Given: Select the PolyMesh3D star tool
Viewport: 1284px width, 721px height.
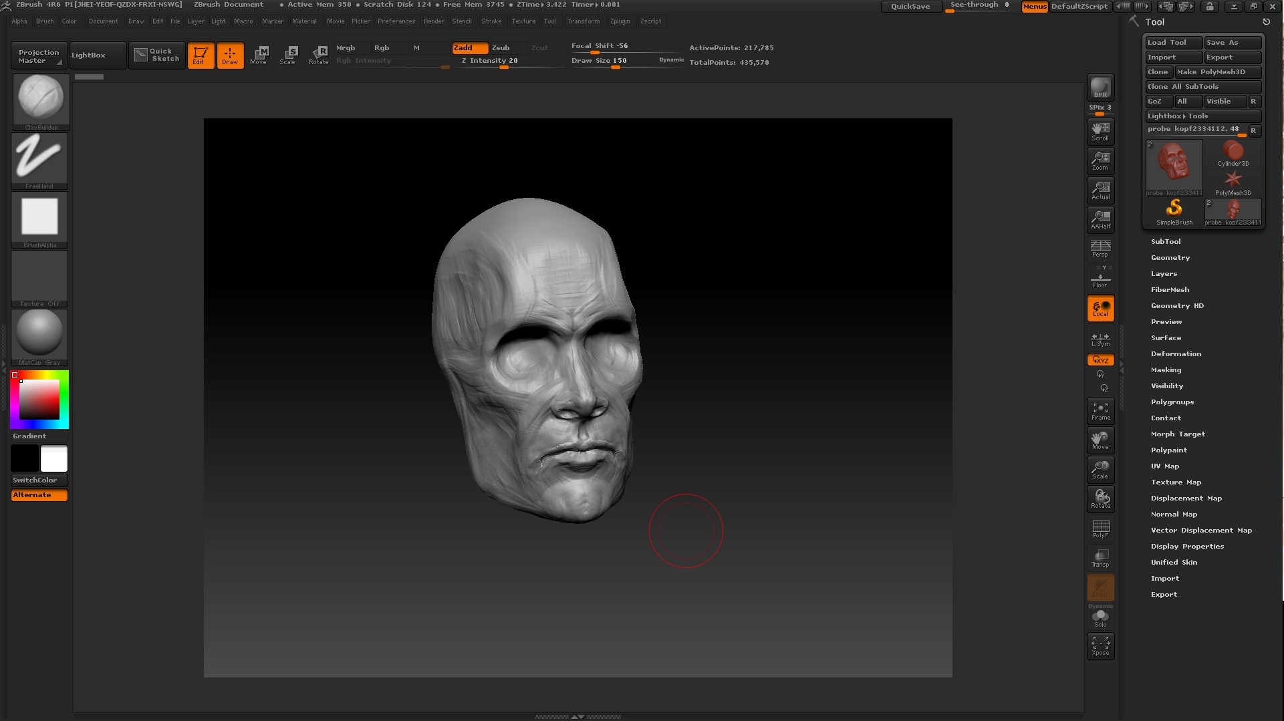Looking at the screenshot, I should [1233, 183].
